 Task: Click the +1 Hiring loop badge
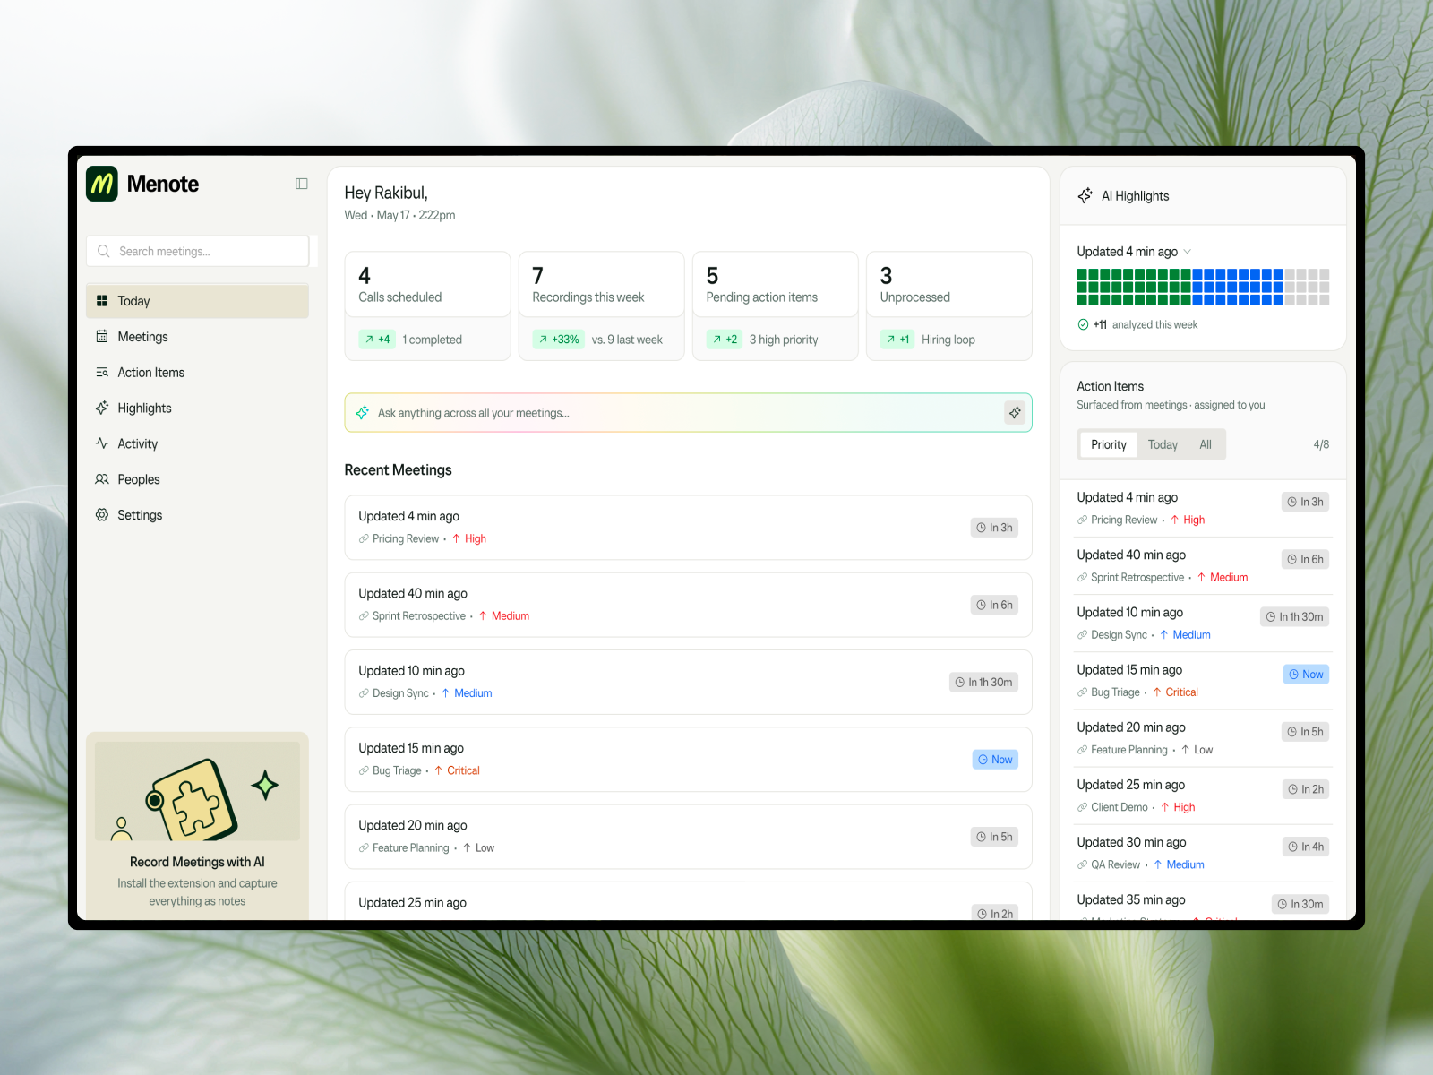click(897, 340)
